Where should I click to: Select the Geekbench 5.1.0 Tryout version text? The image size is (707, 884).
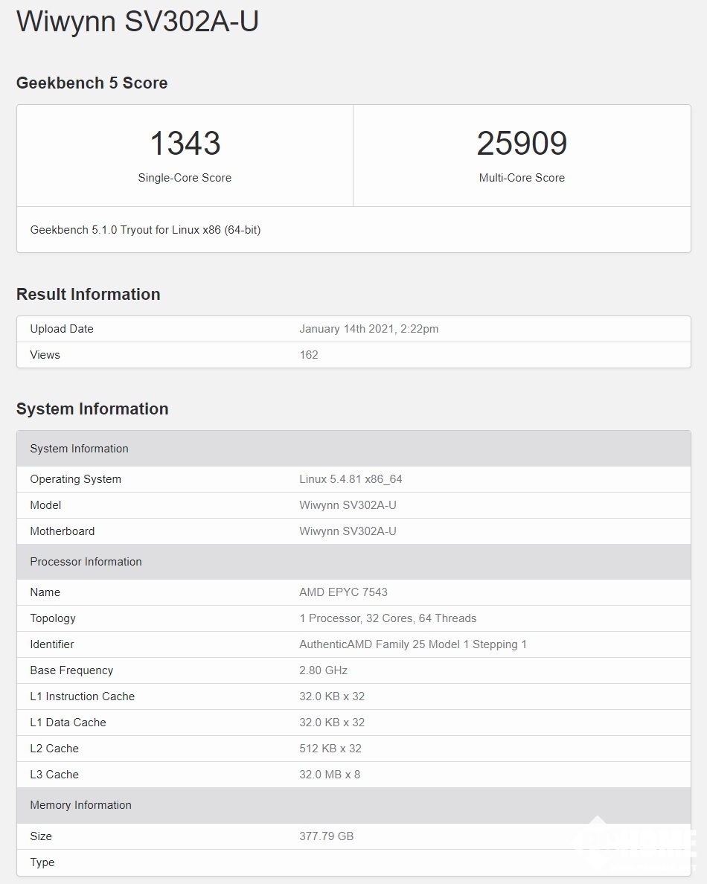tap(145, 230)
